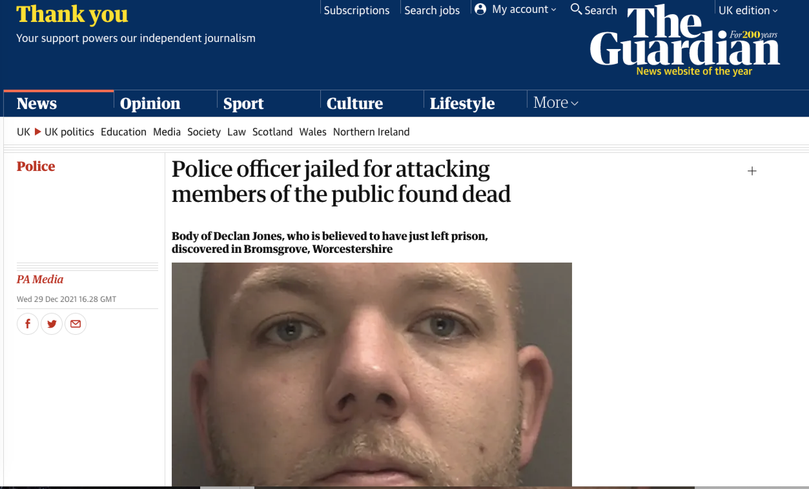Click the plus icon beside headline
Viewport: 809px width, 489px height.
752,171
